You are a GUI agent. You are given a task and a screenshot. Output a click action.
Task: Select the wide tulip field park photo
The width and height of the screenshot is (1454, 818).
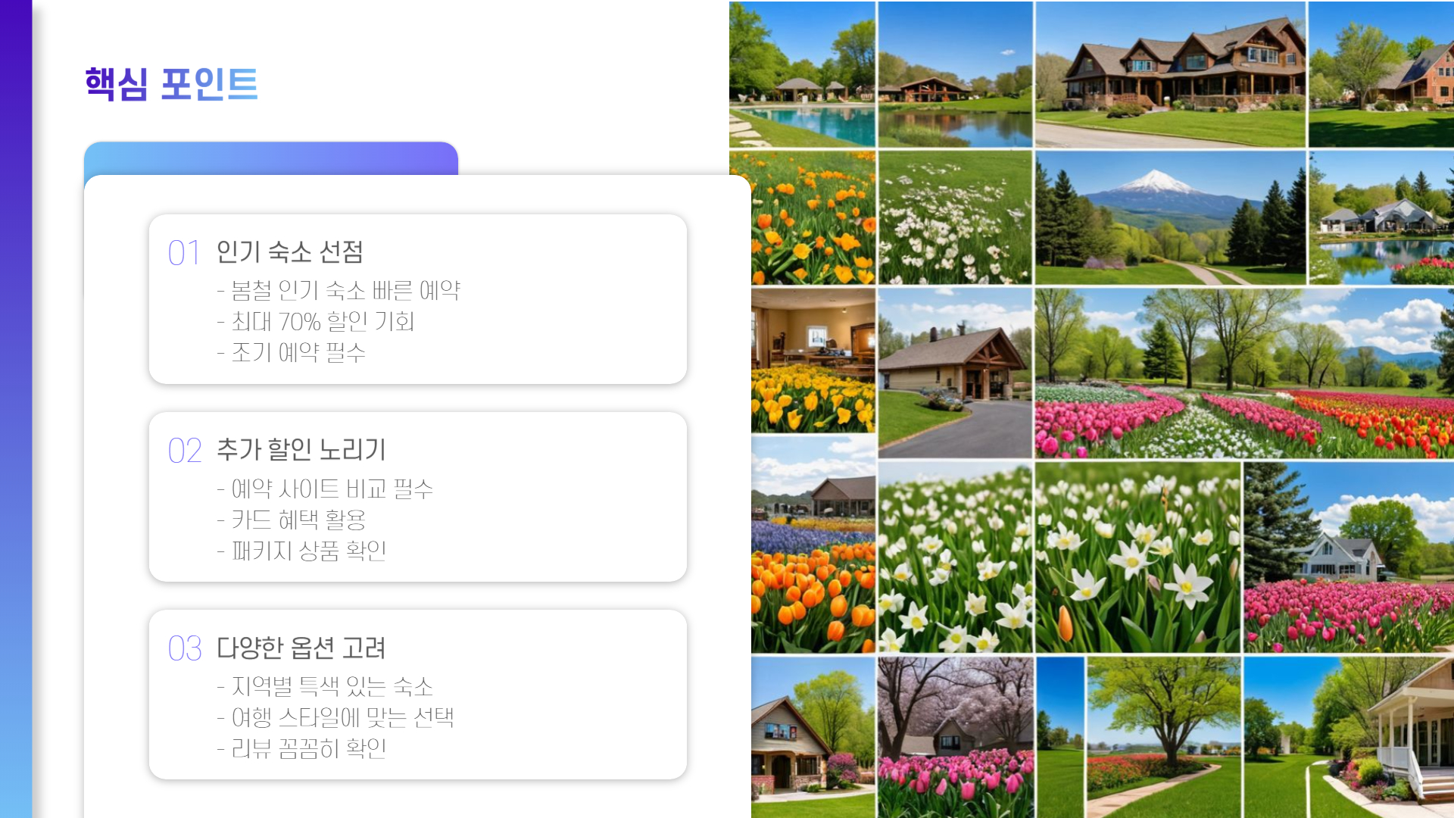pyautogui.click(x=1243, y=373)
